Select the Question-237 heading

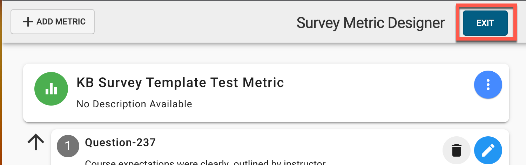pyautogui.click(x=120, y=142)
